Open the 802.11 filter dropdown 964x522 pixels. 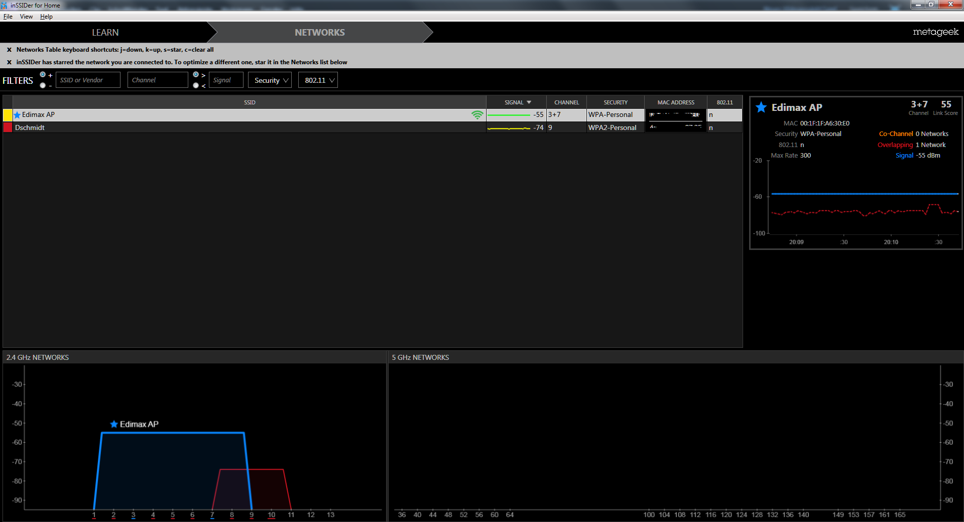pos(318,80)
